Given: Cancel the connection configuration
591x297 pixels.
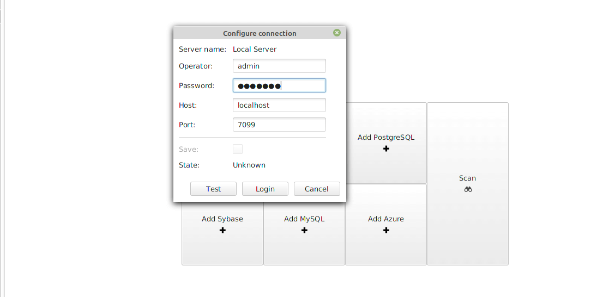Looking at the screenshot, I should (x=317, y=189).
